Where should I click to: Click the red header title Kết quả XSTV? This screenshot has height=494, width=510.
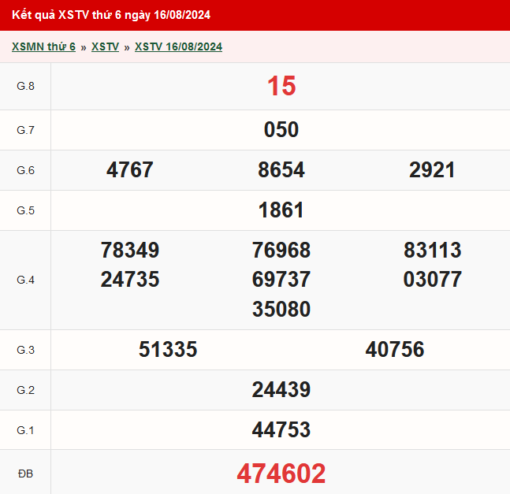pos(111,15)
